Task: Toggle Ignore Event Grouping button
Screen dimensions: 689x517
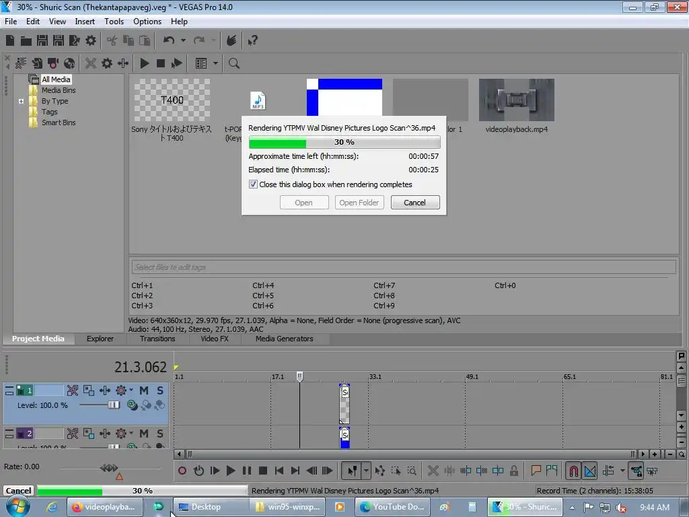Action: tap(652, 471)
